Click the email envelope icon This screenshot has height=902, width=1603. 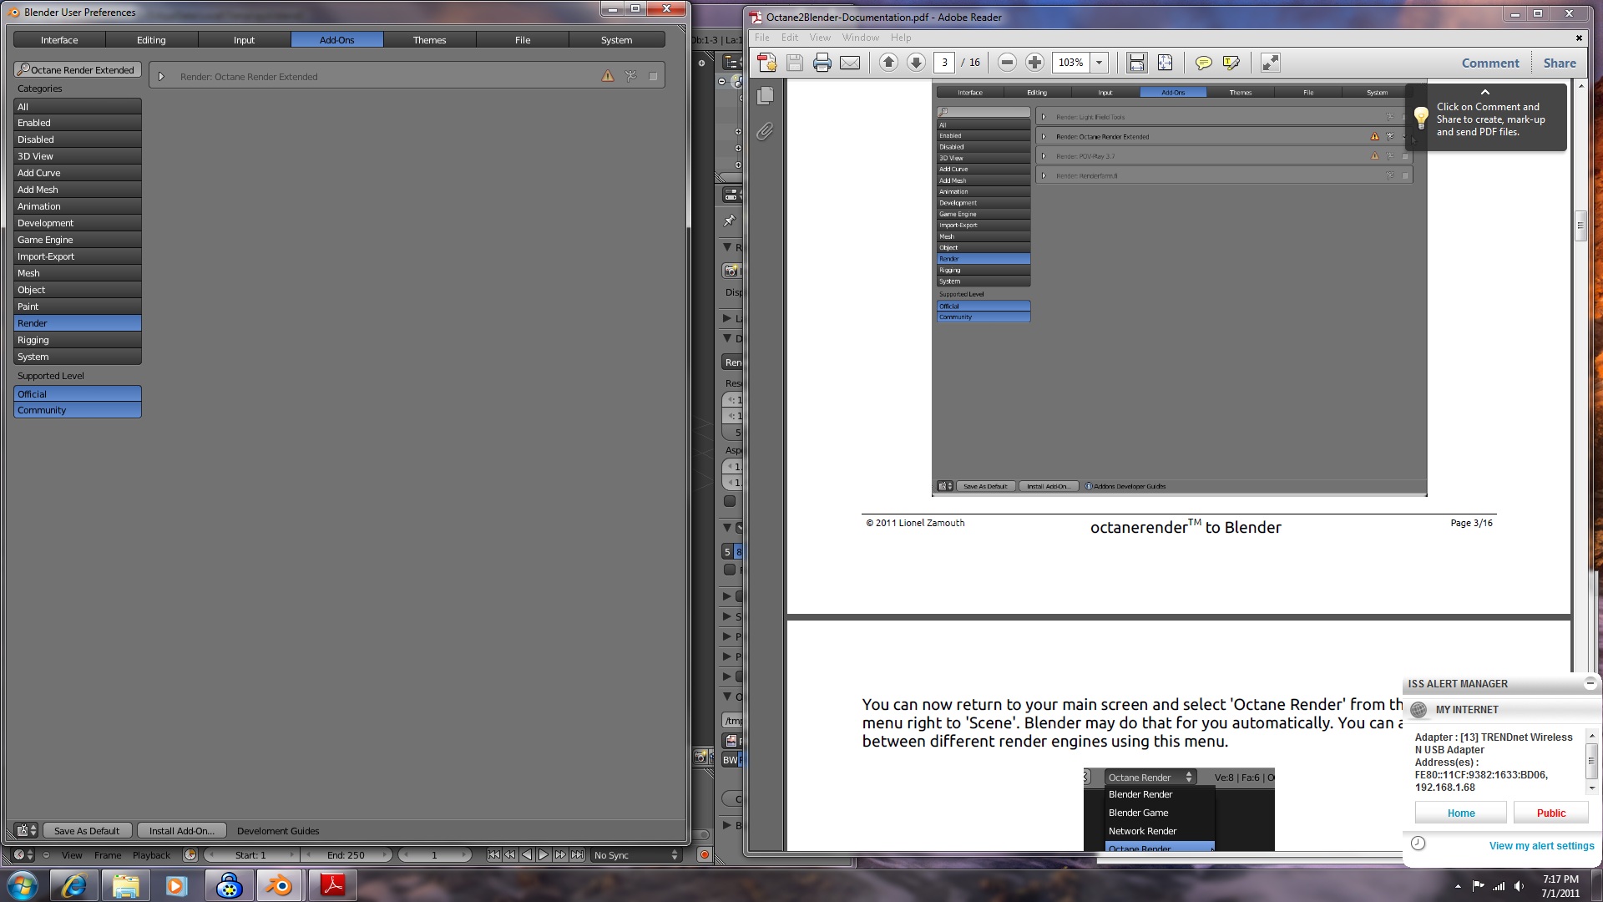click(x=850, y=63)
